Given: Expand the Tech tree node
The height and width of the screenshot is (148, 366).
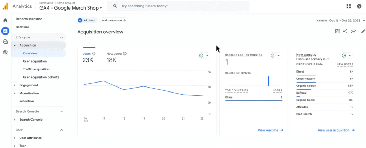Looking at the screenshot, I should [x=15, y=146].
